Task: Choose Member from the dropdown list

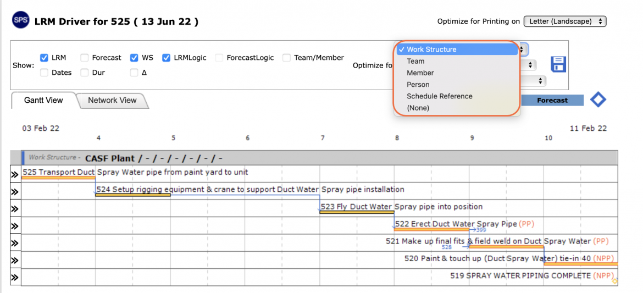Action: (x=457, y=73)
